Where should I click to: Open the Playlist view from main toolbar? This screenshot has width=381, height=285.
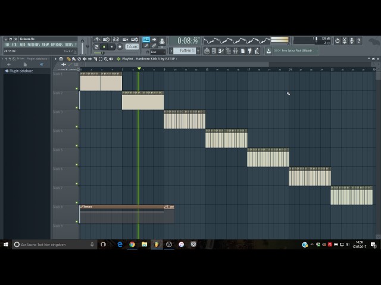[x=207, y=51]
